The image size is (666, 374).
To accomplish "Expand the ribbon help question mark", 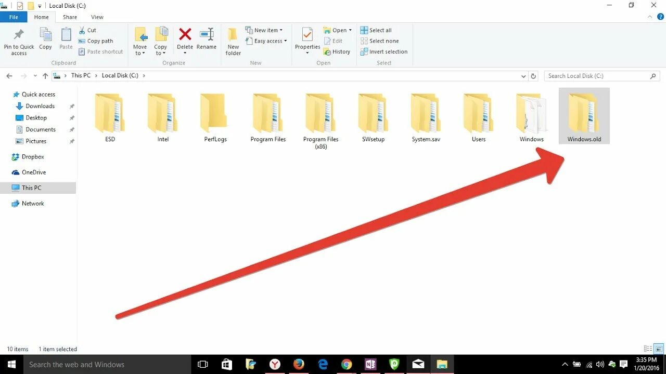I will (x=660, y=17).
